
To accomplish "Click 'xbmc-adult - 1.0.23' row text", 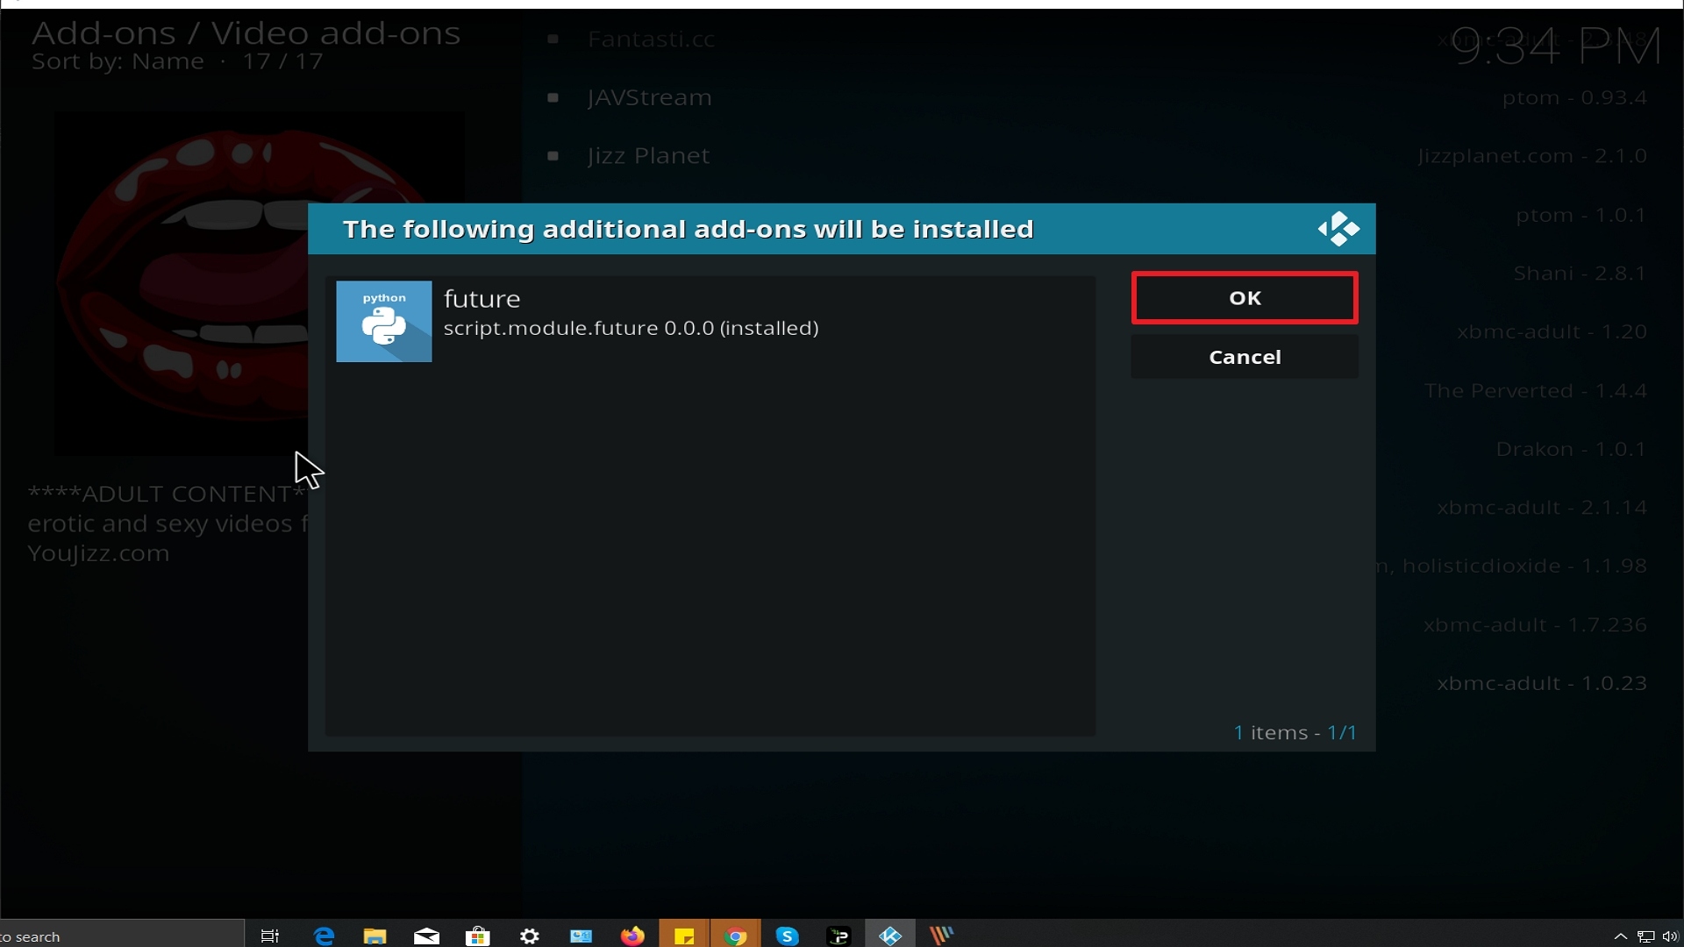I will point(1542,683).
